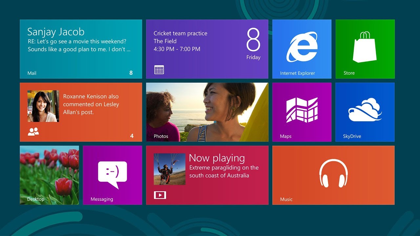This screenshot has height=236, width=420.
Task: Click the Mail label on the teal tile
Action: 32,73
